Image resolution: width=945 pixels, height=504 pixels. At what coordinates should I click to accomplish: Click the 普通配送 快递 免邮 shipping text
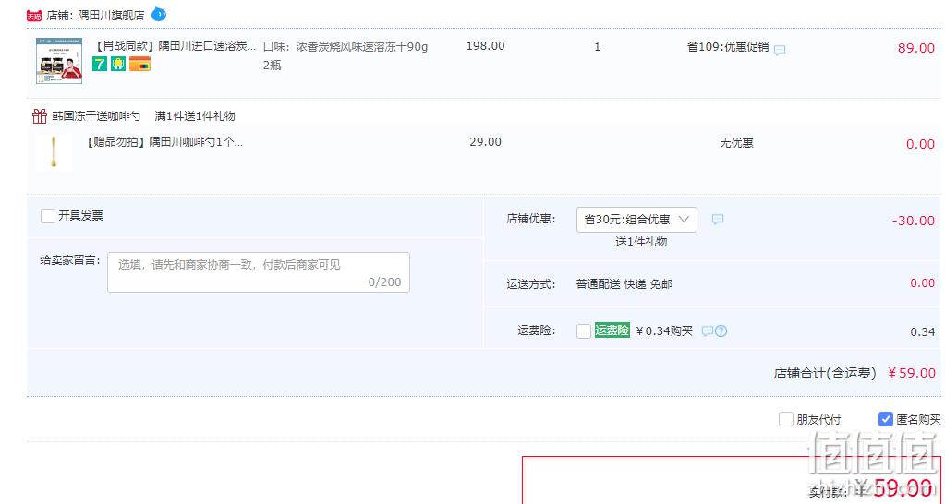coord(624,284)
